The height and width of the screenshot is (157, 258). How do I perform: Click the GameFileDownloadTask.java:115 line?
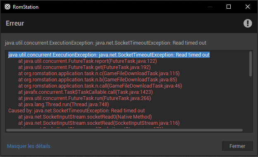tap(99, 73)
